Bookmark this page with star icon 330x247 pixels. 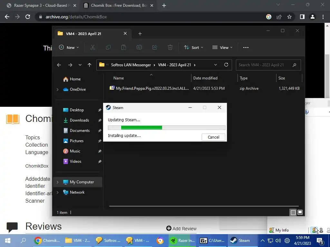point(289,17)
